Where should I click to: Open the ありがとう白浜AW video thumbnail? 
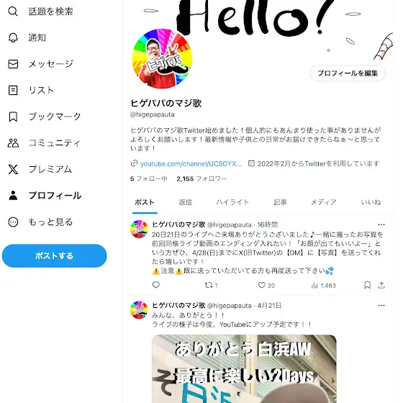(244, 368)
